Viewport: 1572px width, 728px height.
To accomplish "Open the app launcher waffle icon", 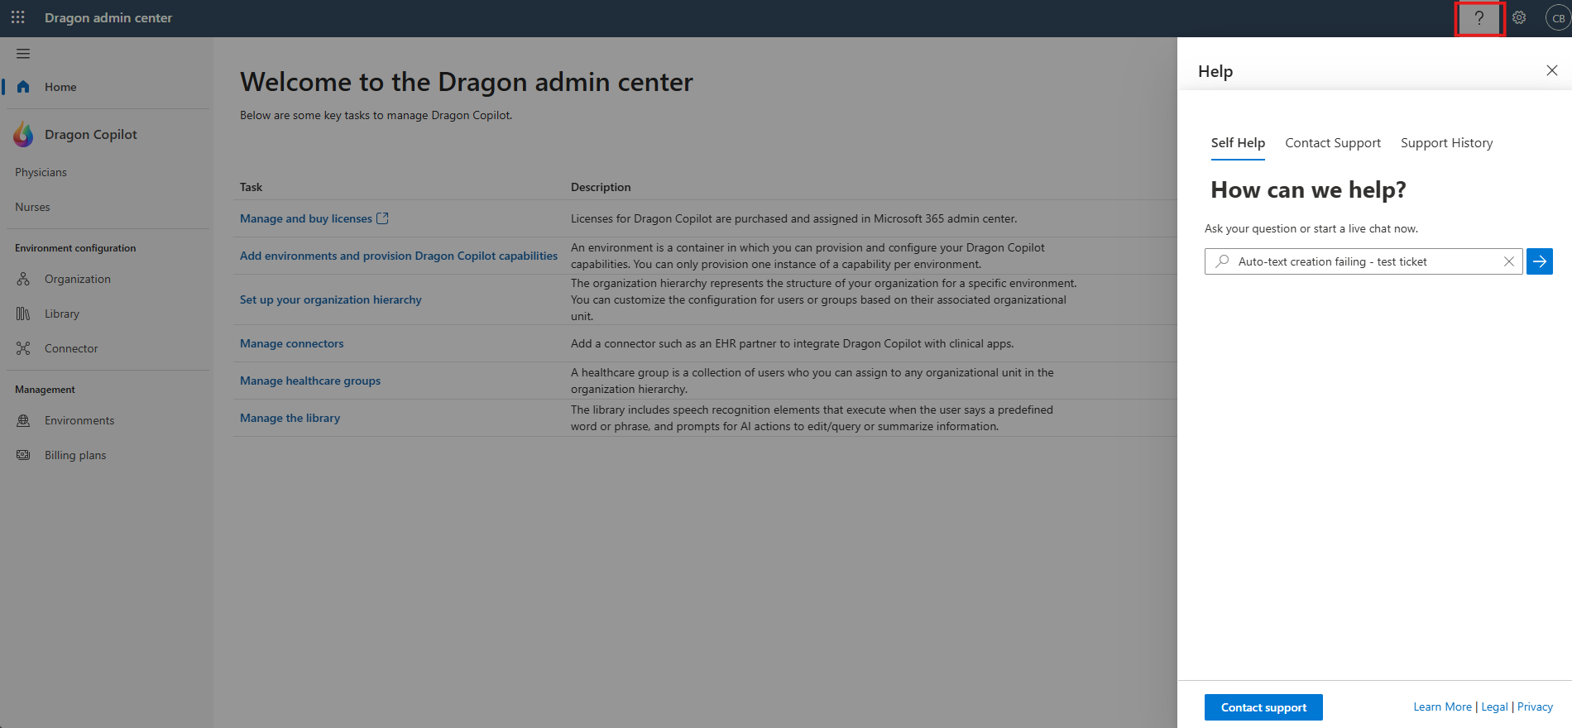I will coord(18,17).
